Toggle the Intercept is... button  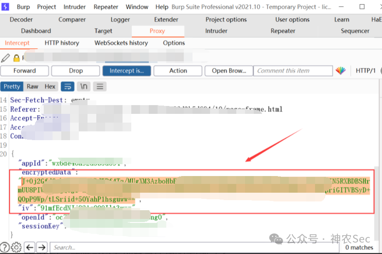127,71
